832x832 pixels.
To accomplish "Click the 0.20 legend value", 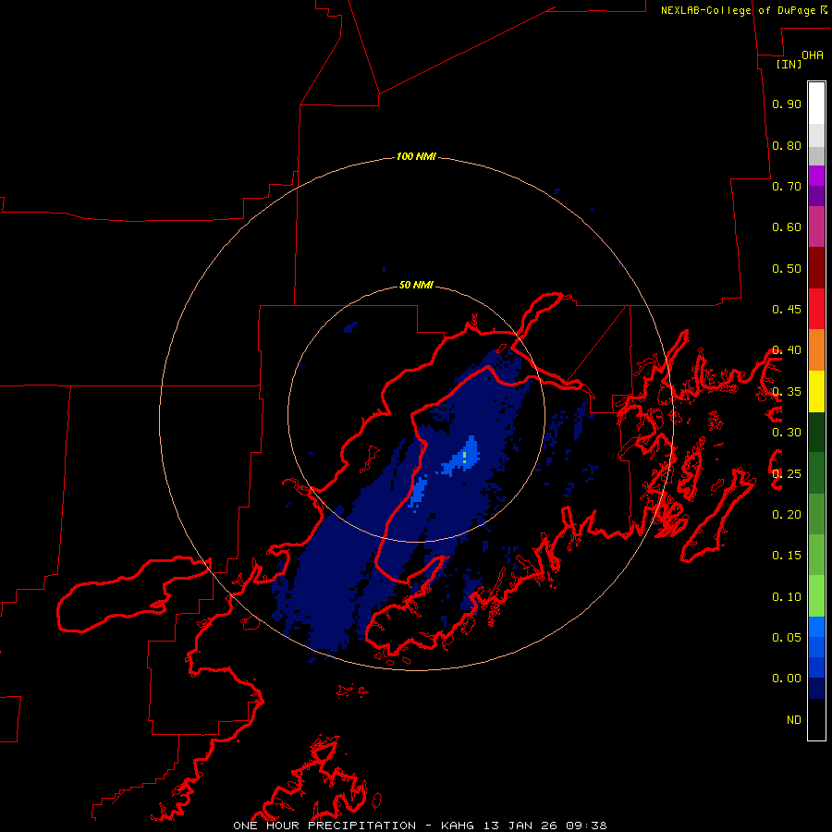I will pyautogui.click(x=787, y=515).
